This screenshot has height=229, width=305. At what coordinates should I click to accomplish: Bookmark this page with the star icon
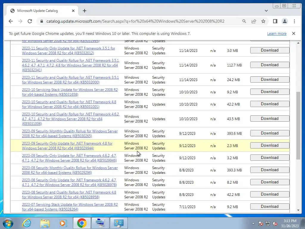point(263,21)
